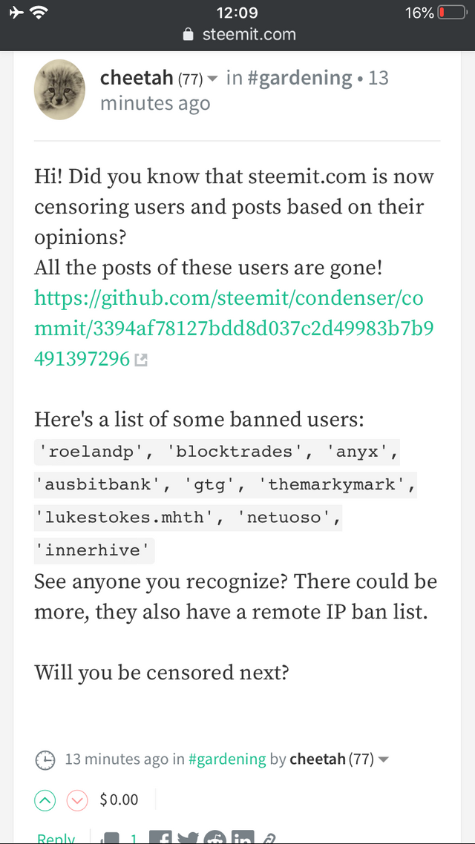The height and width of the screenshot is (844, 475).
Task: Open cheetah profile name in header
Action: click(x=137, y=79)
